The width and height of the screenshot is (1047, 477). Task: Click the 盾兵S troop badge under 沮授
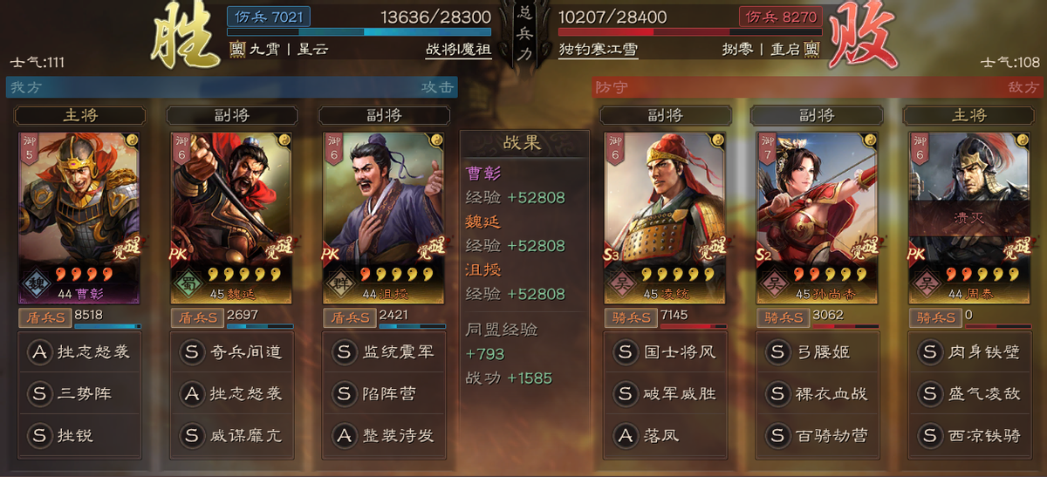[350, 318]
